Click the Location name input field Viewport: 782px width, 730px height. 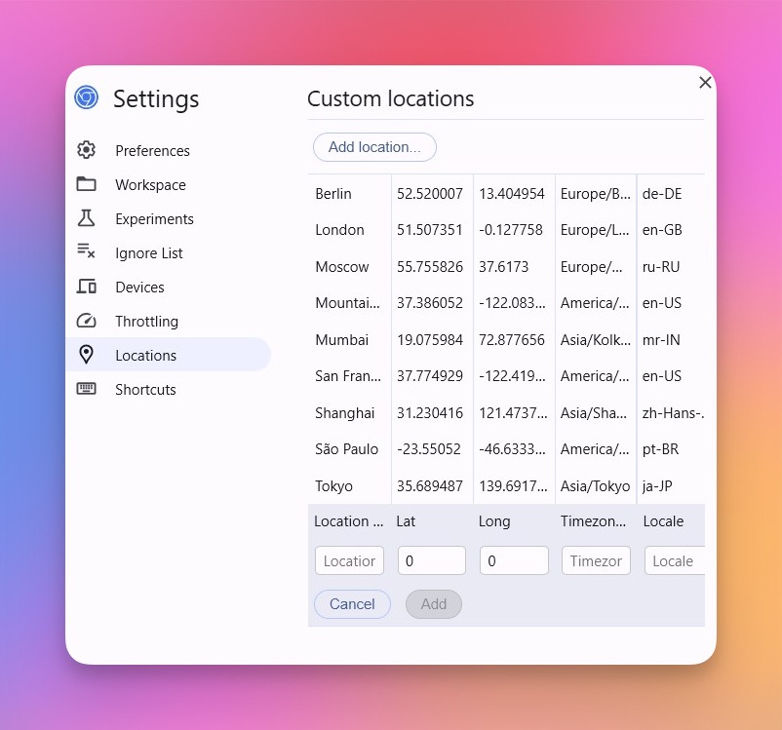[349, 560]
